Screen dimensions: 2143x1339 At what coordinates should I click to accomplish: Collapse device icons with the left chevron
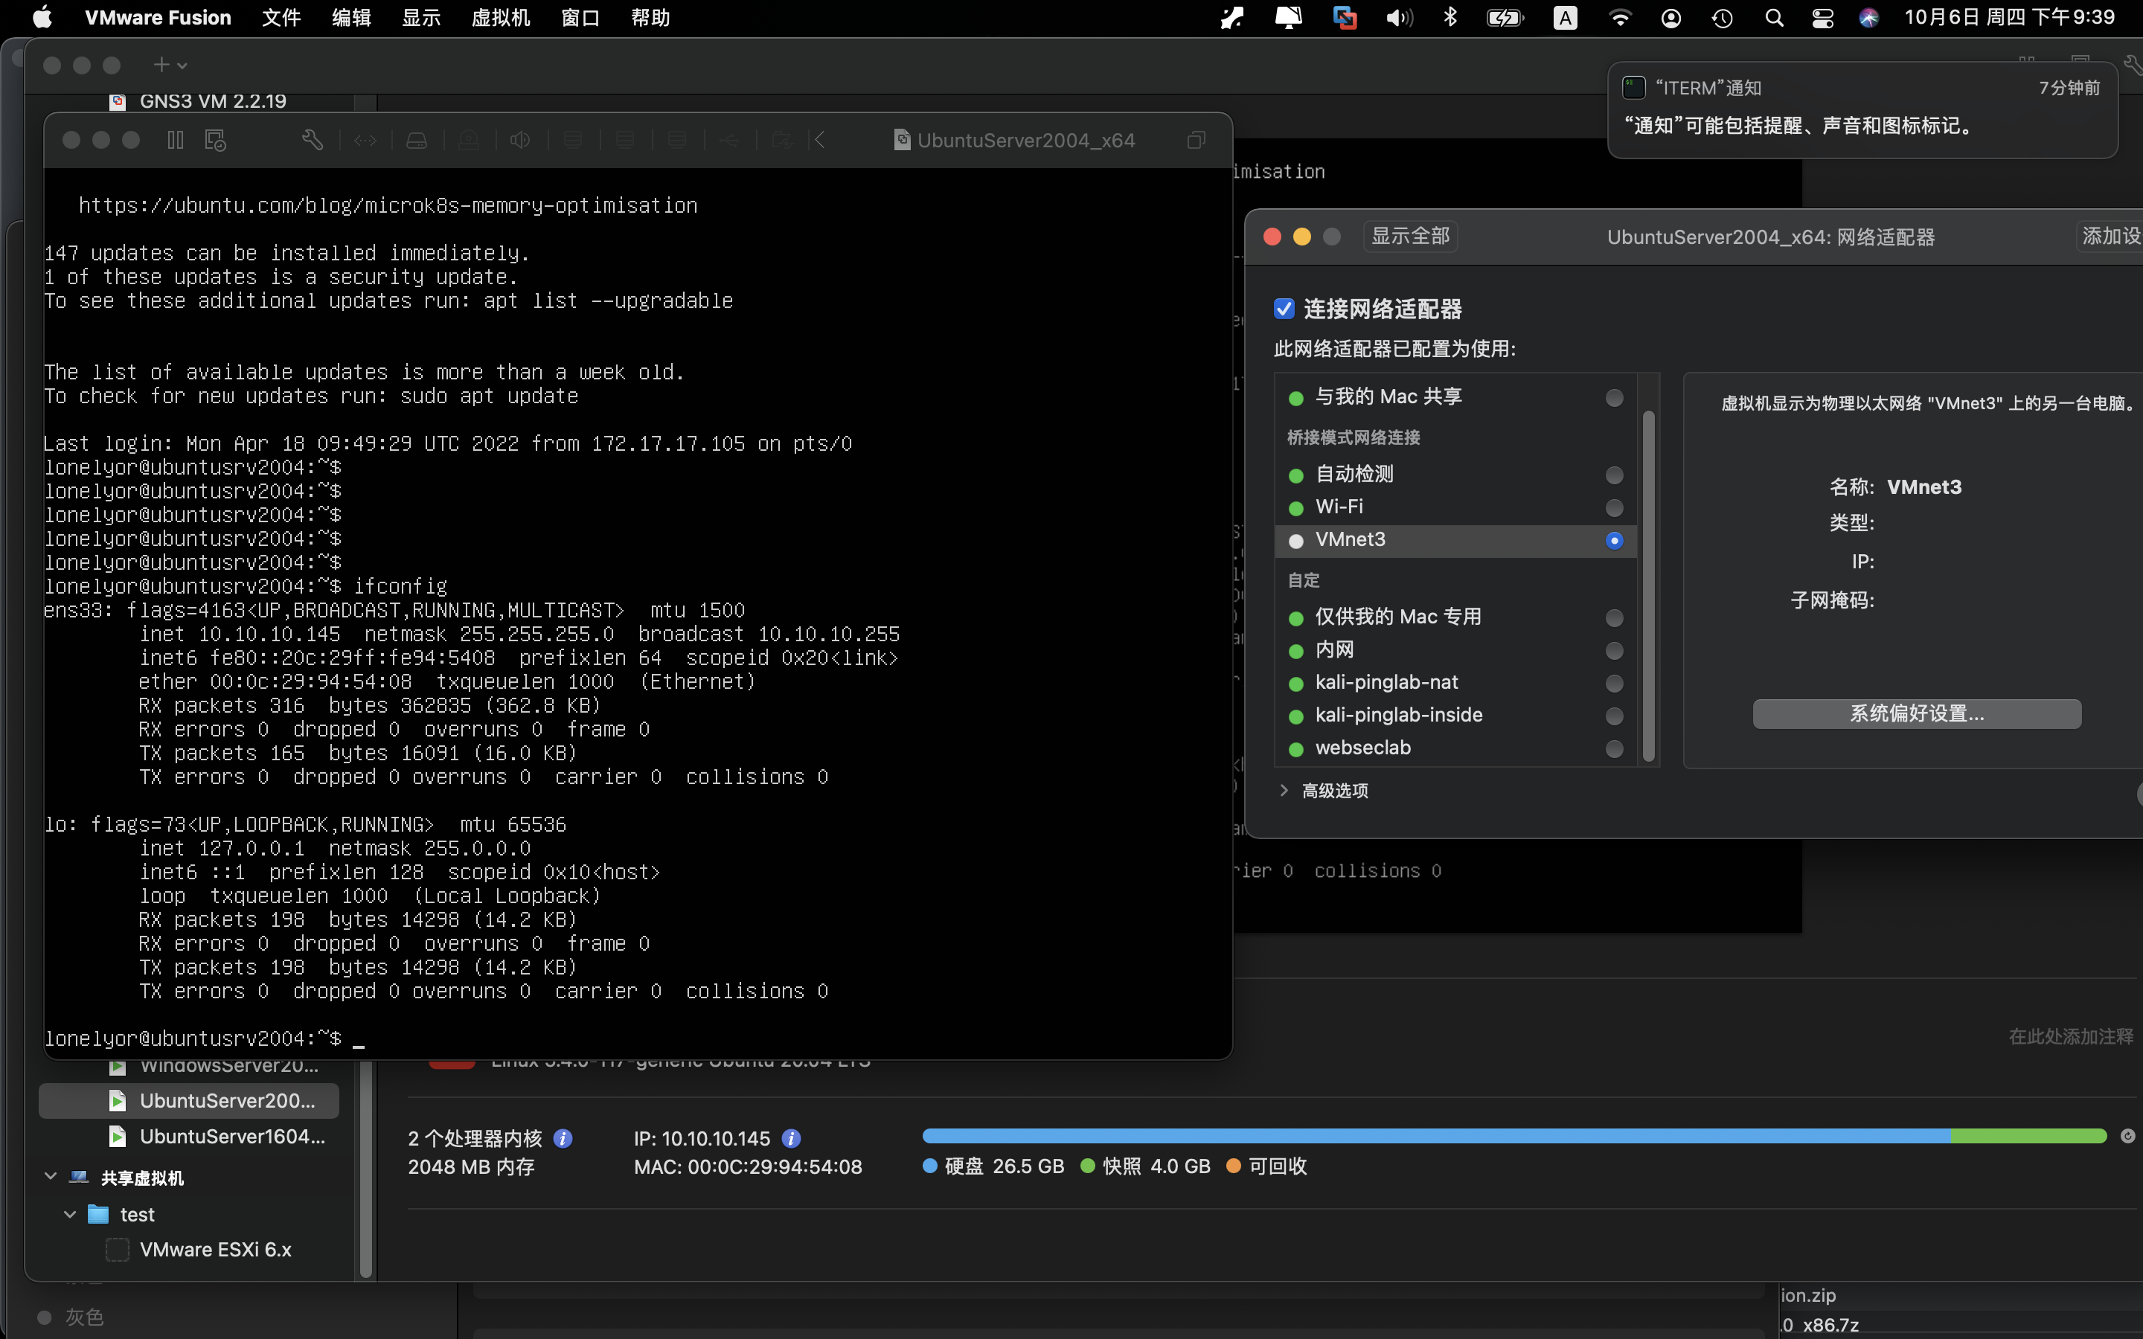pyautogui.click(x=820, y=140)
